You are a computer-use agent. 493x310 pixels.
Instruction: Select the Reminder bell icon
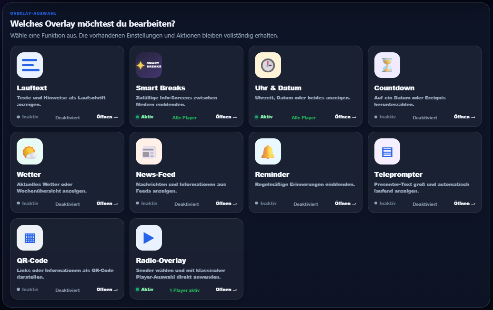[268, 151]
